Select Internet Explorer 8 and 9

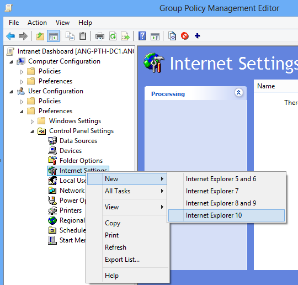227,203
